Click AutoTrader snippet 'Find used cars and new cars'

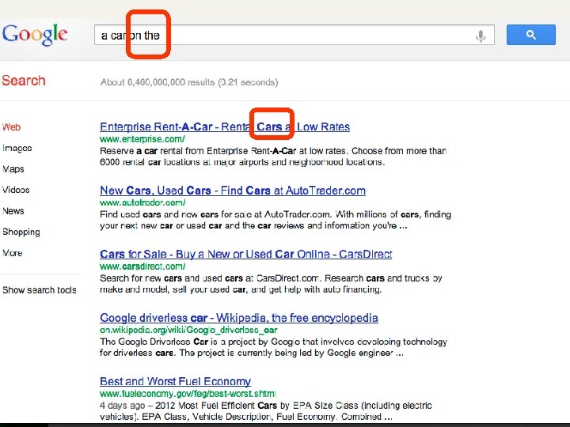(x=275, y=220)
